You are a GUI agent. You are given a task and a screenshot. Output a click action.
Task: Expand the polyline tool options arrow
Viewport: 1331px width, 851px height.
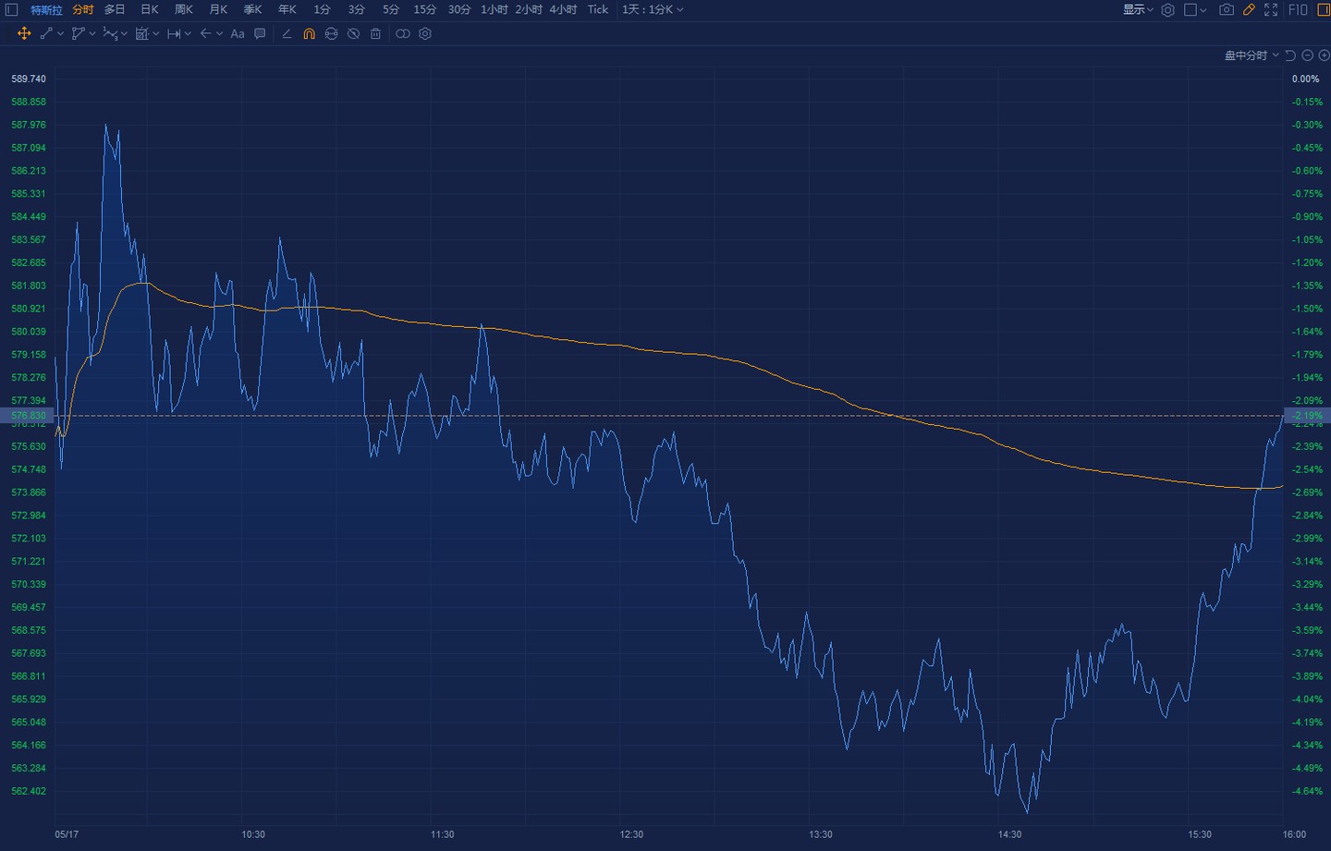pyautogui.click(x=92, y=33)
